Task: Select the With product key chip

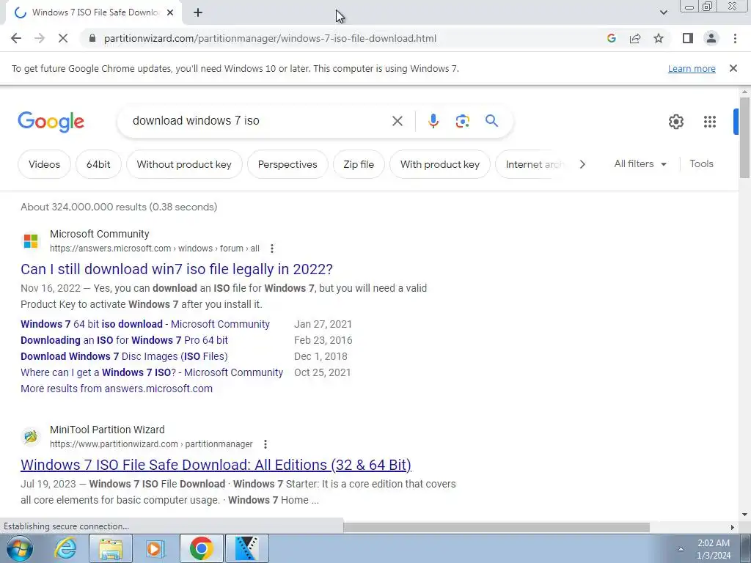Action: (440, 164)
